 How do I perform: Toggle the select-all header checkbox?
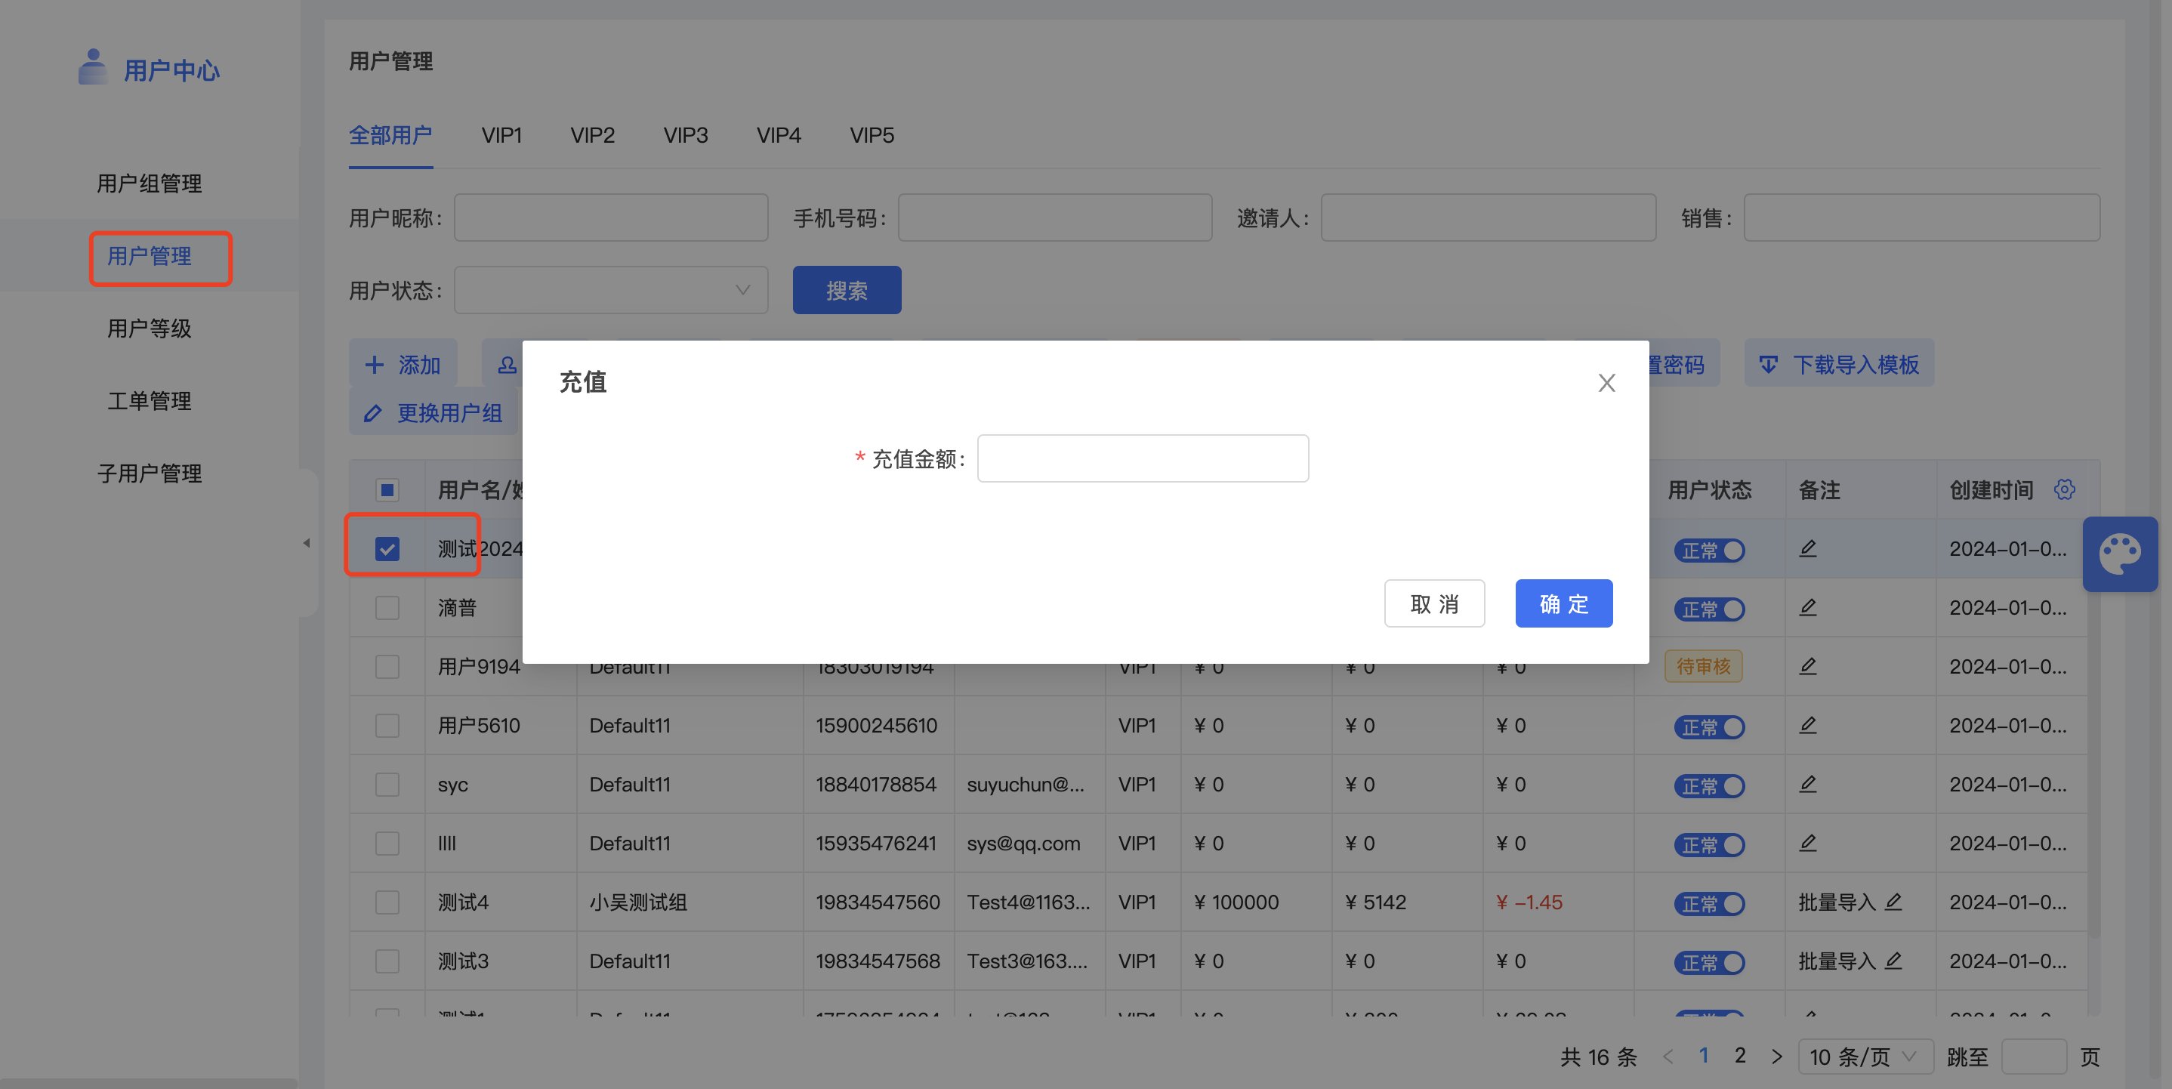click(x=387, y=489)
